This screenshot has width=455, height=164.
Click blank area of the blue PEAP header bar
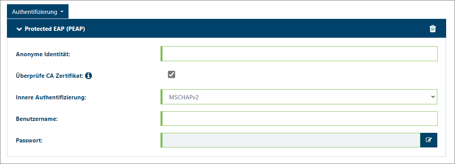pyautogui.click(x=255, y=28)
